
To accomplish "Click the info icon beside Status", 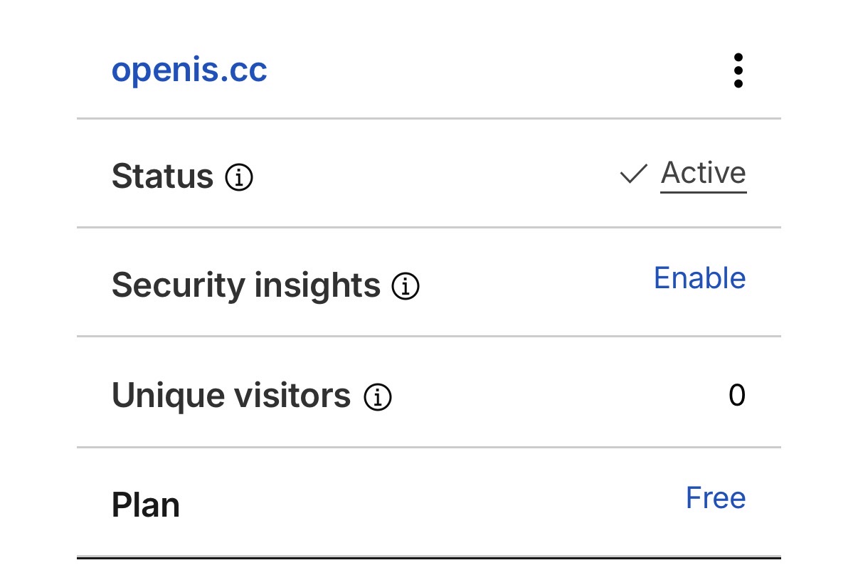I will pyautogui.click(x=239, y=177).
